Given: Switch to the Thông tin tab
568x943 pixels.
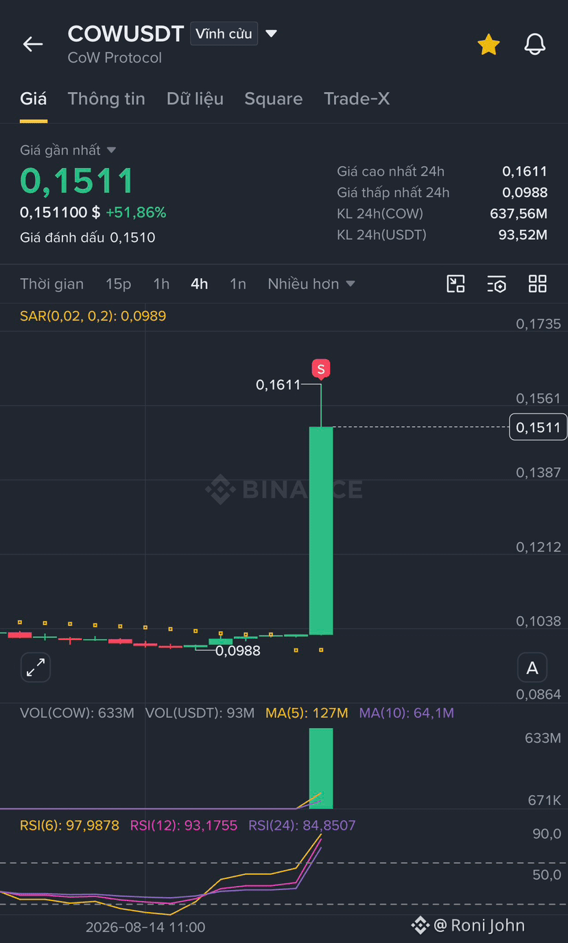Looking at the screenshot, I should pos(106,99).
